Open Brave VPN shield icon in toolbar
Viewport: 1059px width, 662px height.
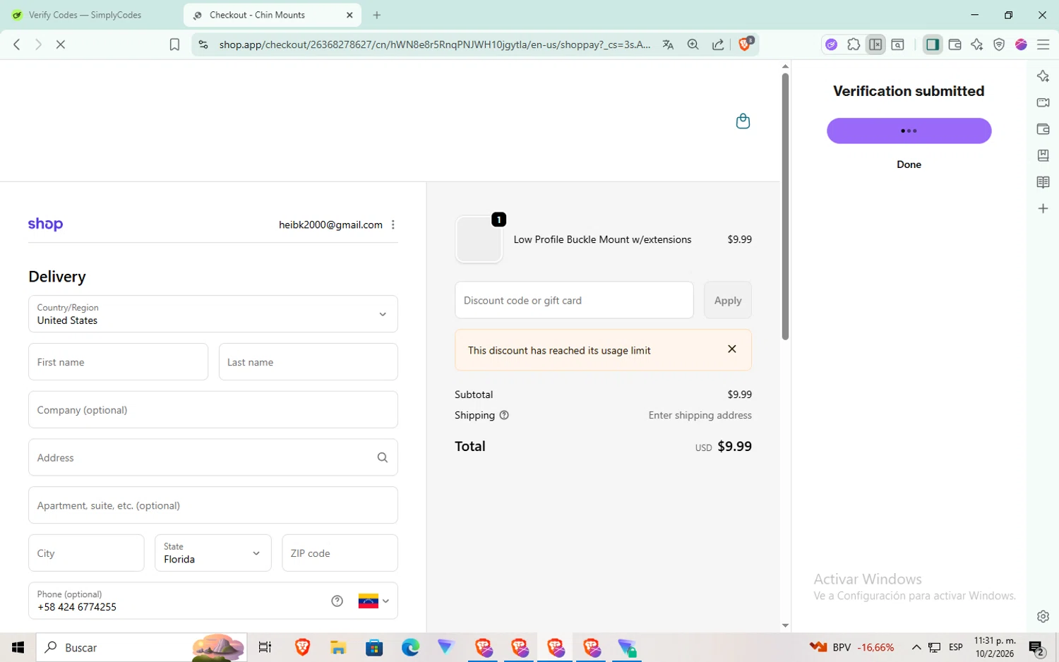(999, 44)
